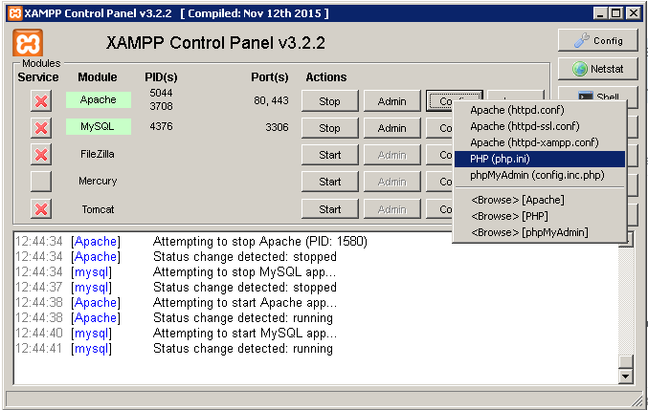
Task: Choose phpMyAdmin (config.inc.php) menu entry
Action: (539, 175)
